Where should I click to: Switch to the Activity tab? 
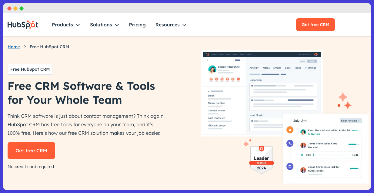click(x=254, y=68)
